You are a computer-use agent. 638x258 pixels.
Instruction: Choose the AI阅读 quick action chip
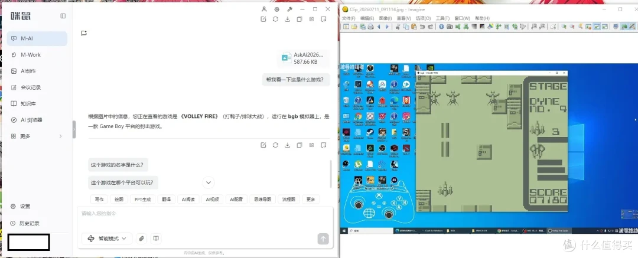[188, 200]
